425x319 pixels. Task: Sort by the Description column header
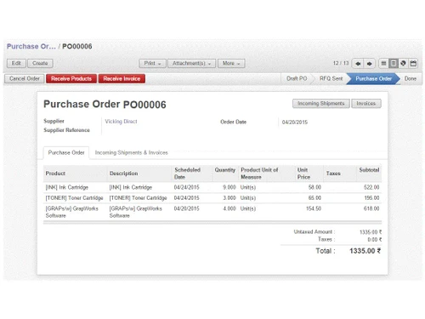click(139, 174)
